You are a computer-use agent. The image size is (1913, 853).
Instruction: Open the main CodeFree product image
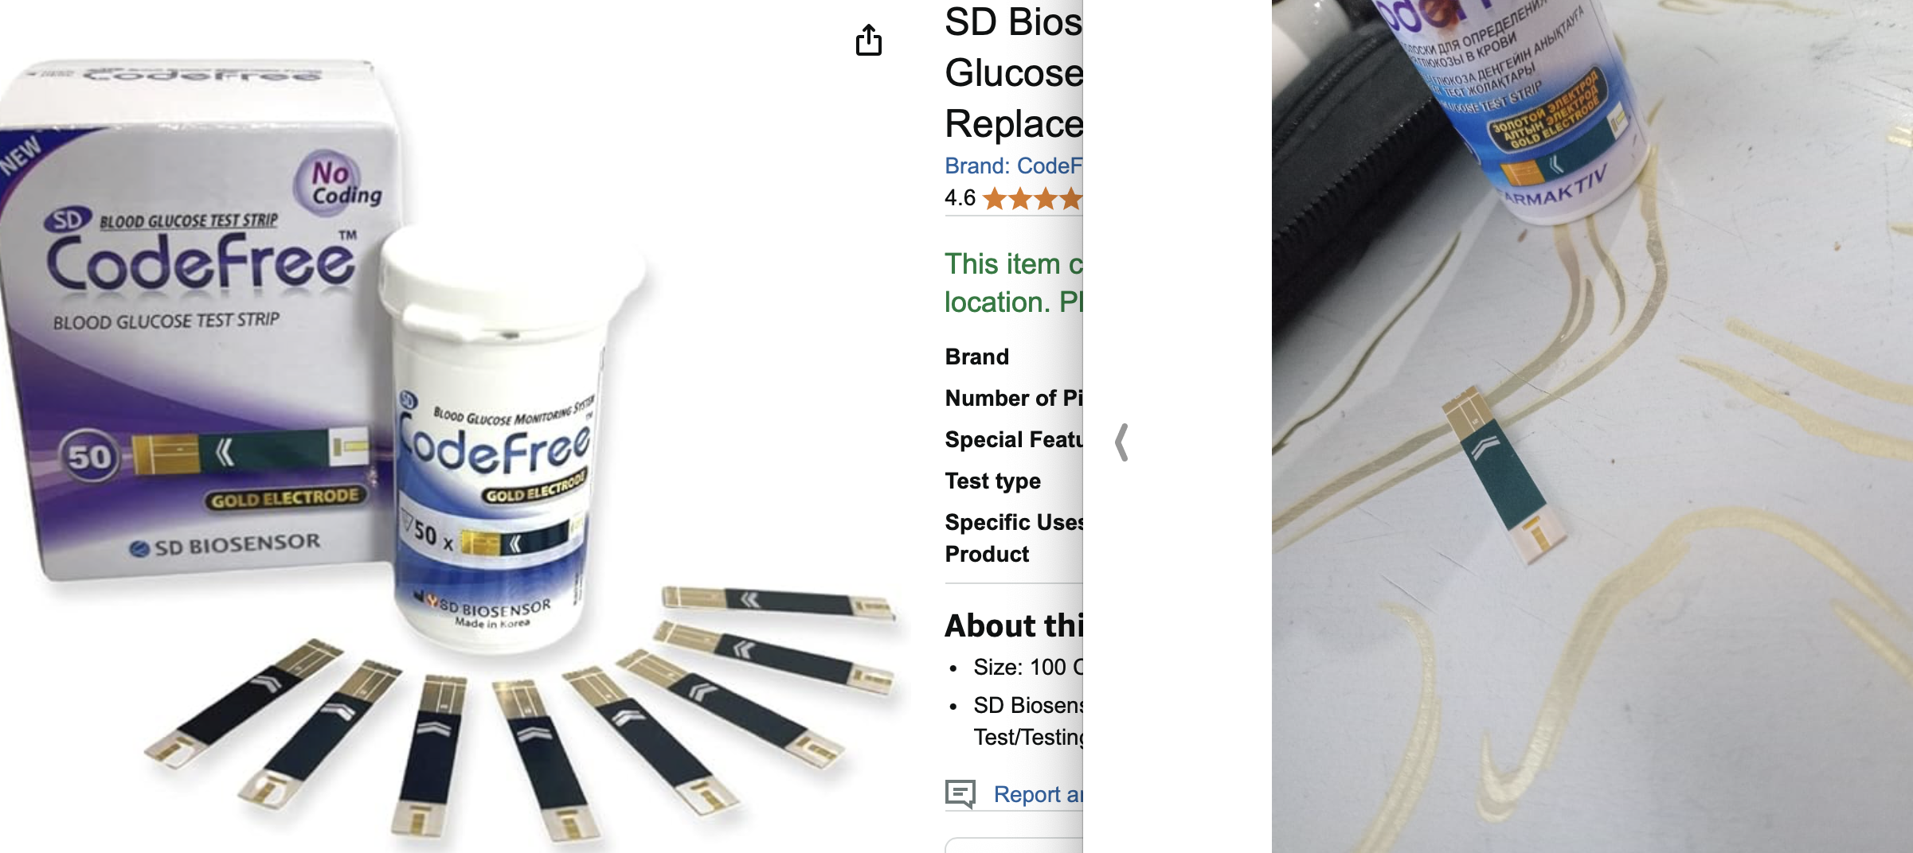pyautogui.click(x=454, y=446)
